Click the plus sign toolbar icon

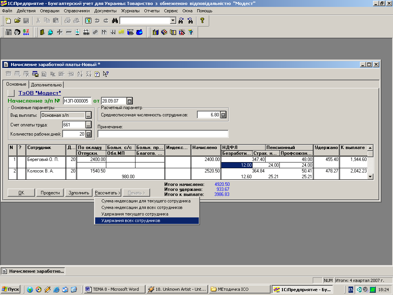59,32
